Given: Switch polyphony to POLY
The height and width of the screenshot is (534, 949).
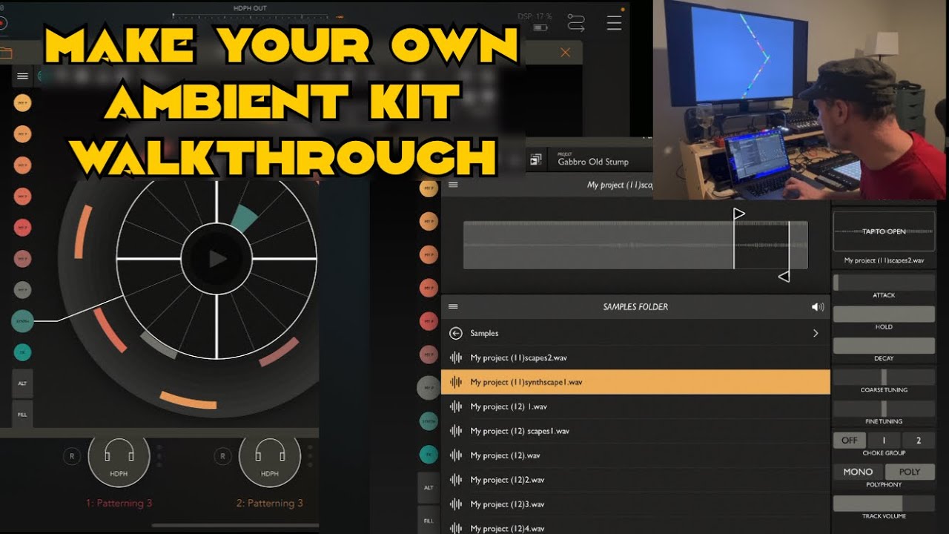Looking at the screenshot, I should (910, 472).
